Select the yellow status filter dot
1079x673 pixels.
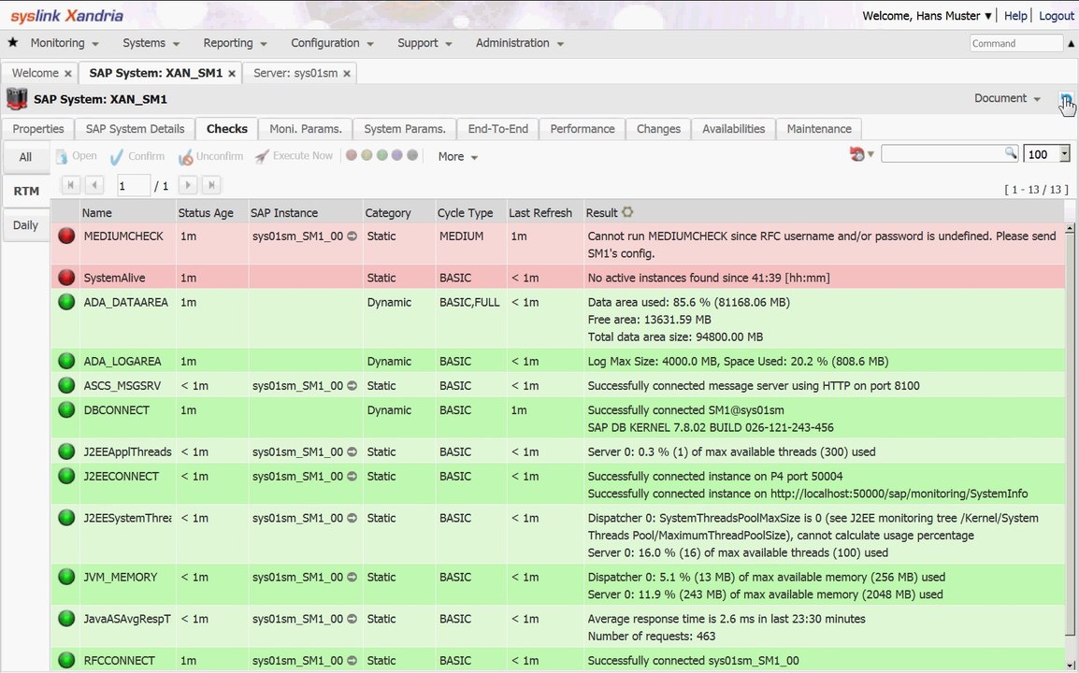367,155
